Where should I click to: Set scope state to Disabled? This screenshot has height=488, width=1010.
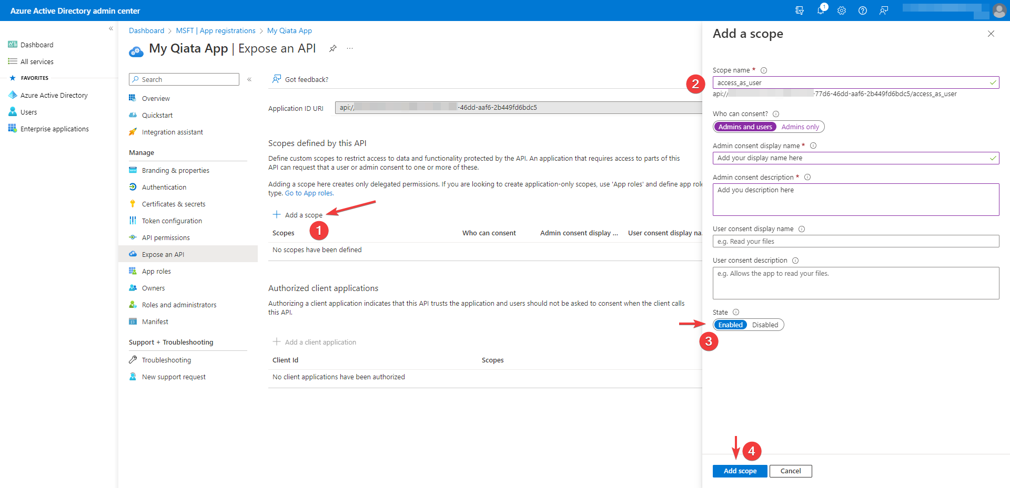click(765, 325)
